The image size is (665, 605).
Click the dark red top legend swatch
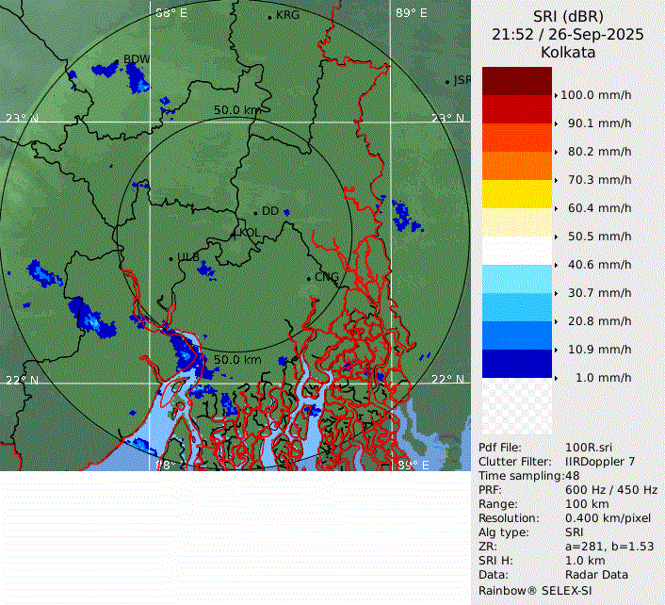point(516,81)
